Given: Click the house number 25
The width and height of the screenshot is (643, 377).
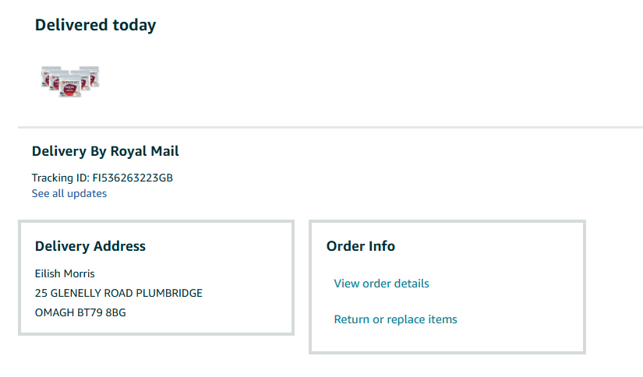Looking at the screenshot, I should coord(41,294).
